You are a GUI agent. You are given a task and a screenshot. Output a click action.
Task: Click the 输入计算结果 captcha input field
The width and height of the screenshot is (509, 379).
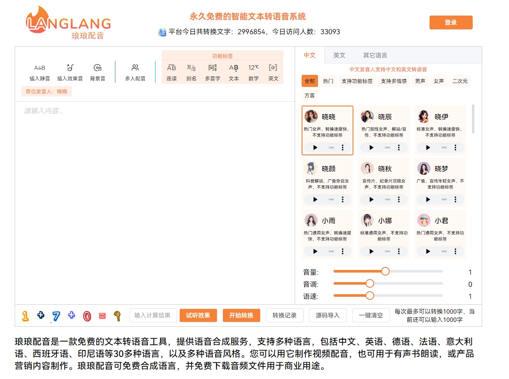click(x=153, y=315)
